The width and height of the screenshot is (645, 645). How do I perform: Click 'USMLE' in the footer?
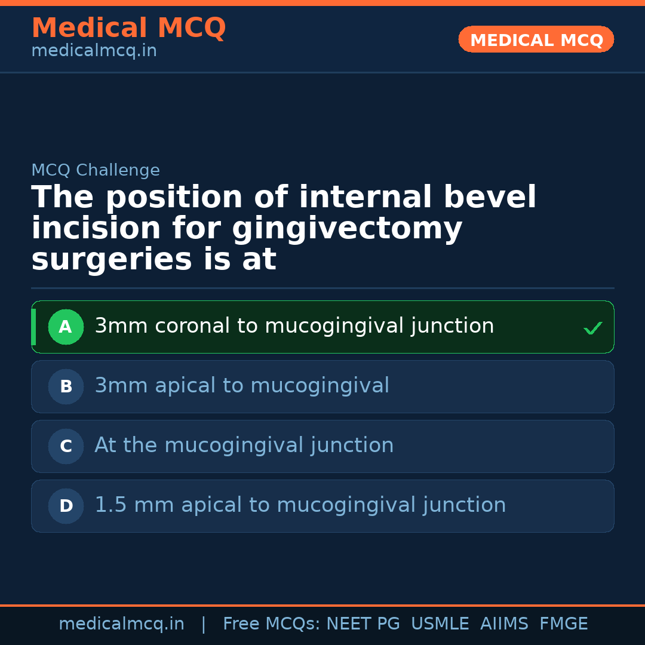(440, 624)
